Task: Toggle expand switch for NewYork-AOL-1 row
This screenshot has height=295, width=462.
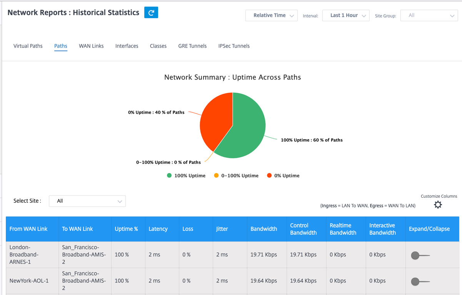Action: coord(420,282)
